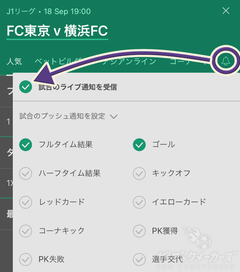Disable ゴール notification checkmark

click(139, 145)
